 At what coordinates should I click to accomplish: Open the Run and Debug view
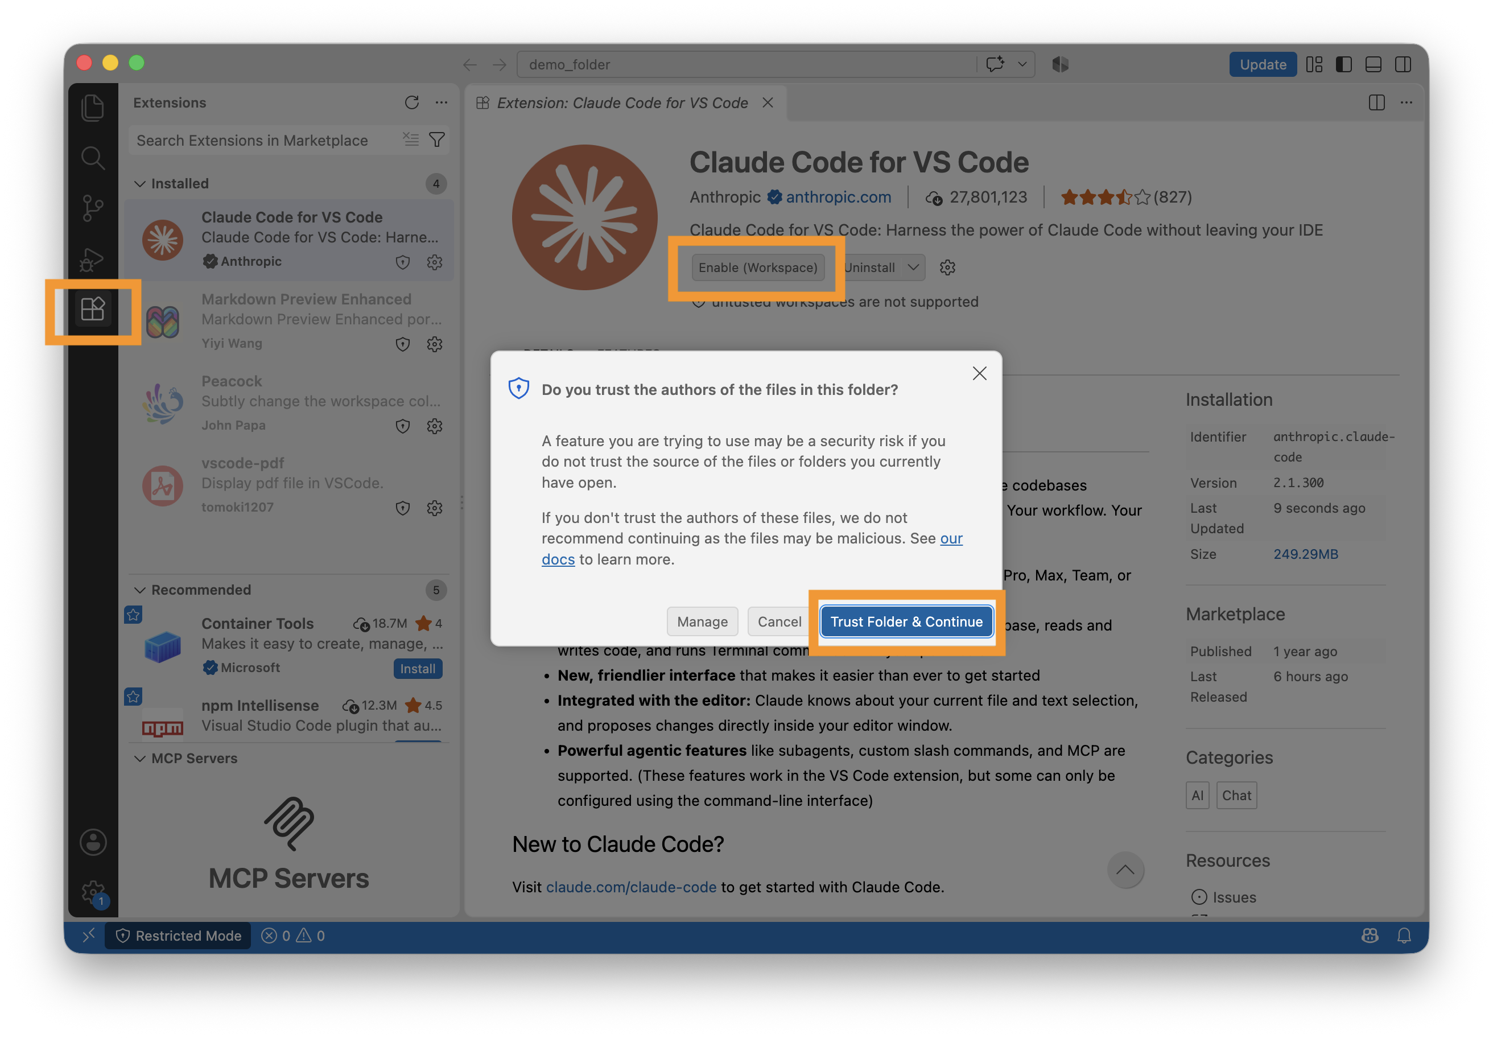[x=92, y=259]
